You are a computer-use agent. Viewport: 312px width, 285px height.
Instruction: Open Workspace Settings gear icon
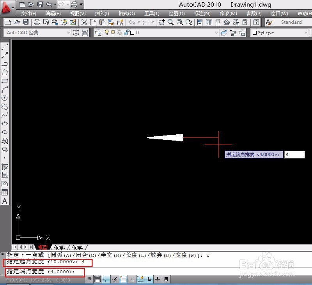[76, 33]
